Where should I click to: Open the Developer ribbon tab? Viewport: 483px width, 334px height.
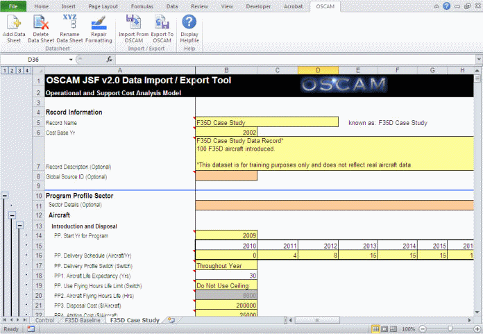[258, 6]
